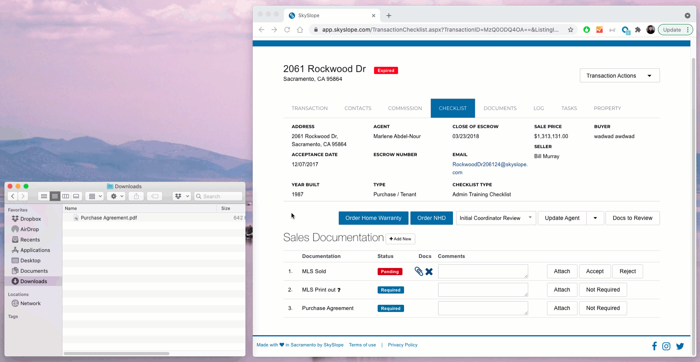Image resolution: width=700 pixels, height=362 pixels.
Task: Click the Finder edit tags icon
Action: pyautogui.click(x=155, y=196)
